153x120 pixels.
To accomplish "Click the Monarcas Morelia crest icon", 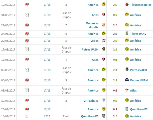I will (104, 25).
